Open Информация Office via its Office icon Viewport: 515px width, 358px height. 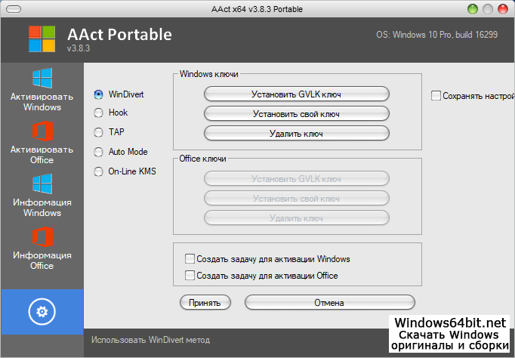[x=42, y=237]
